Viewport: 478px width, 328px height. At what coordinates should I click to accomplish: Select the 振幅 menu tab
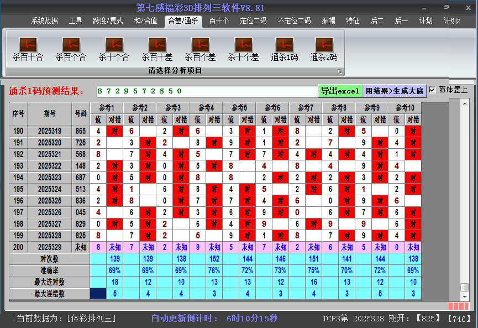tap(328, 21)
